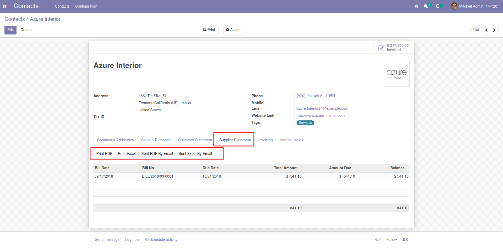Open Mitchell Admin user menu

coord(474,6)
